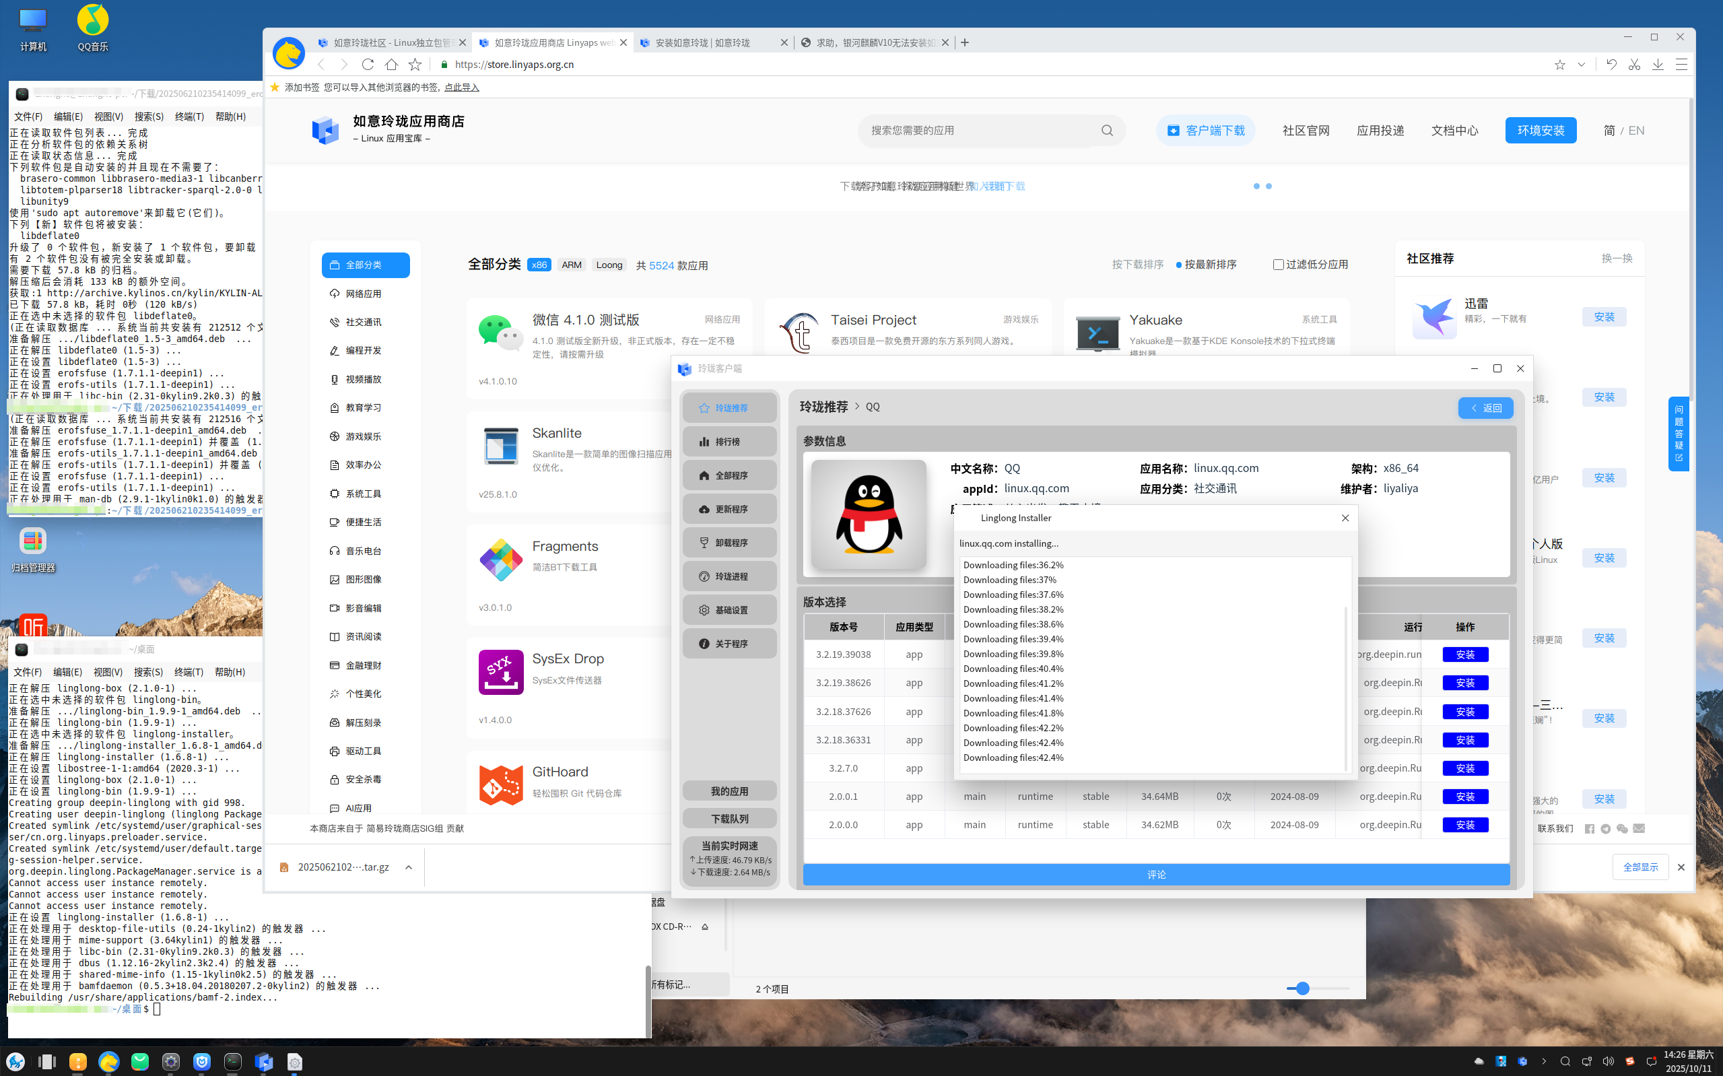Toggle the Loong architecture filter
This screenshot has width=1723, height=1076.
click(x=609, y=265)
